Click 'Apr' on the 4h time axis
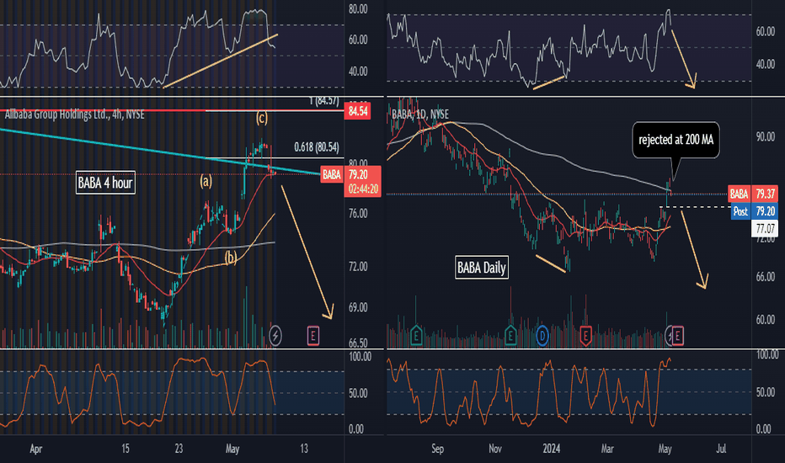Image resolution: width=785 pixels, height=463 pixels. click(x=35, y=449)
